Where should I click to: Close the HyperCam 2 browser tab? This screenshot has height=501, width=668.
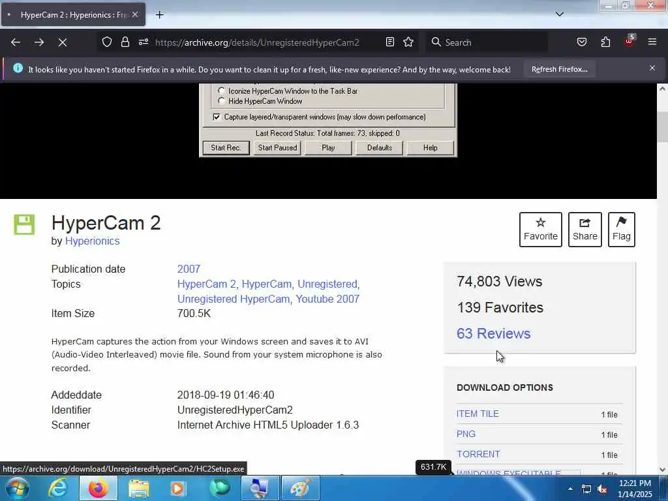tap(135, 14)
